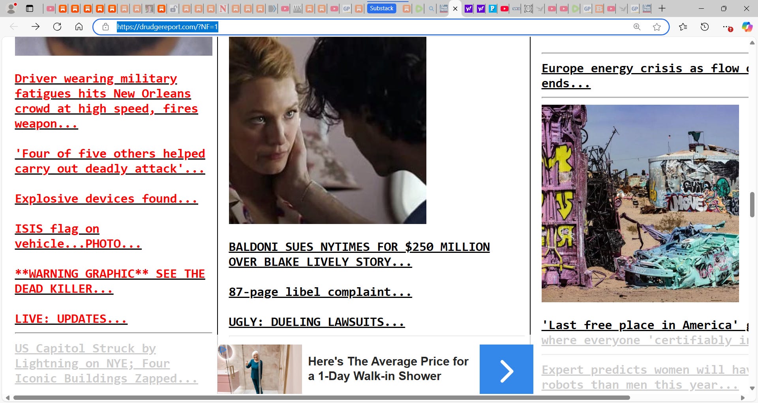The width and height of the screenshot is (758, 403).
Task: Switch to the red N tab
Action: pos(223,9)
